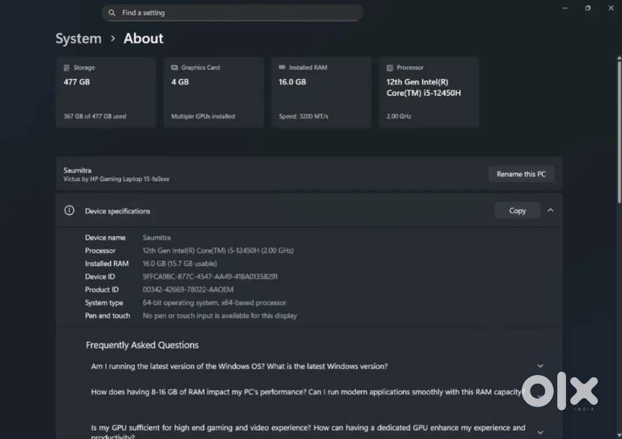Click the About breadcrumb title
This screenshot has height=439, width=622.
click(143, 39)
